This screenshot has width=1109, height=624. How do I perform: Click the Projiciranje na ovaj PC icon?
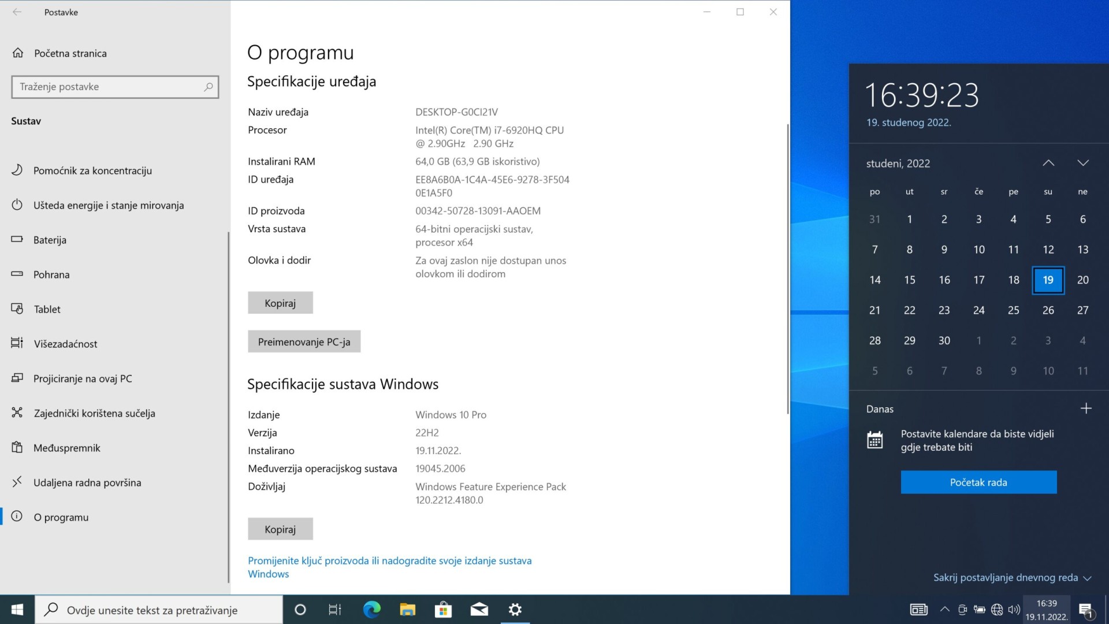17,378
